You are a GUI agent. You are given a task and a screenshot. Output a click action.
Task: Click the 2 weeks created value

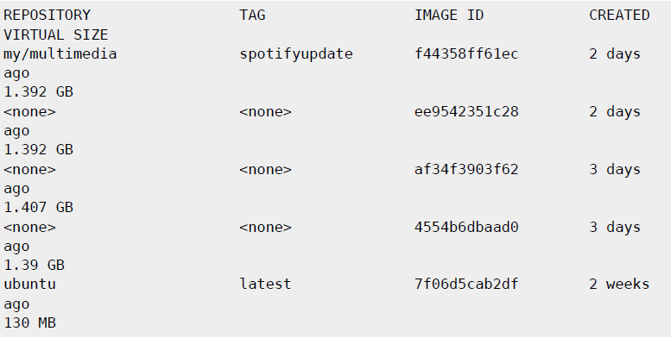coord(619,285)
